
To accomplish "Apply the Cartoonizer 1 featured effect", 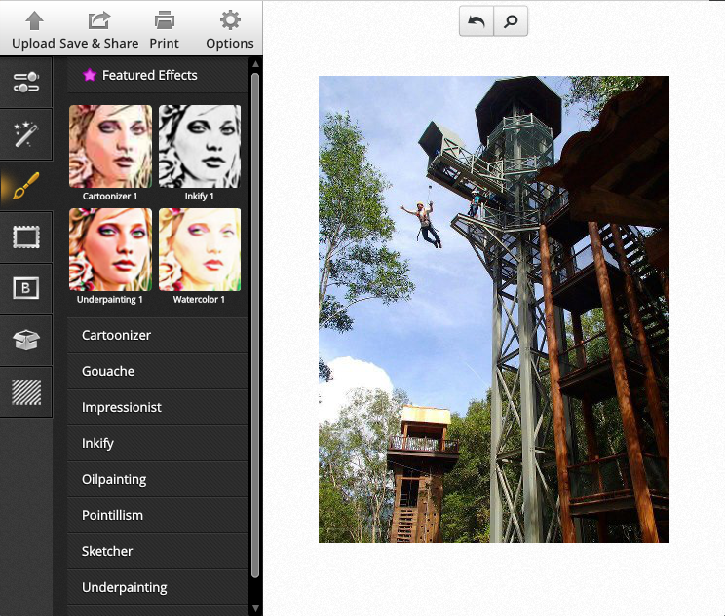I will pyautogui.click(x=110, y=146).
